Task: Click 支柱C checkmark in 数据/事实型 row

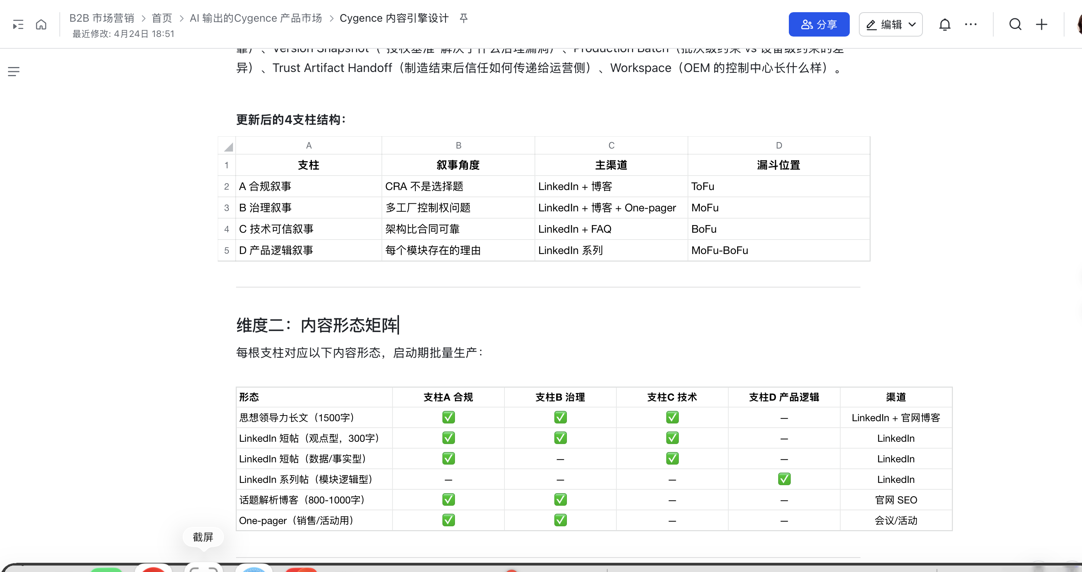Action: (x=672, y=459)
